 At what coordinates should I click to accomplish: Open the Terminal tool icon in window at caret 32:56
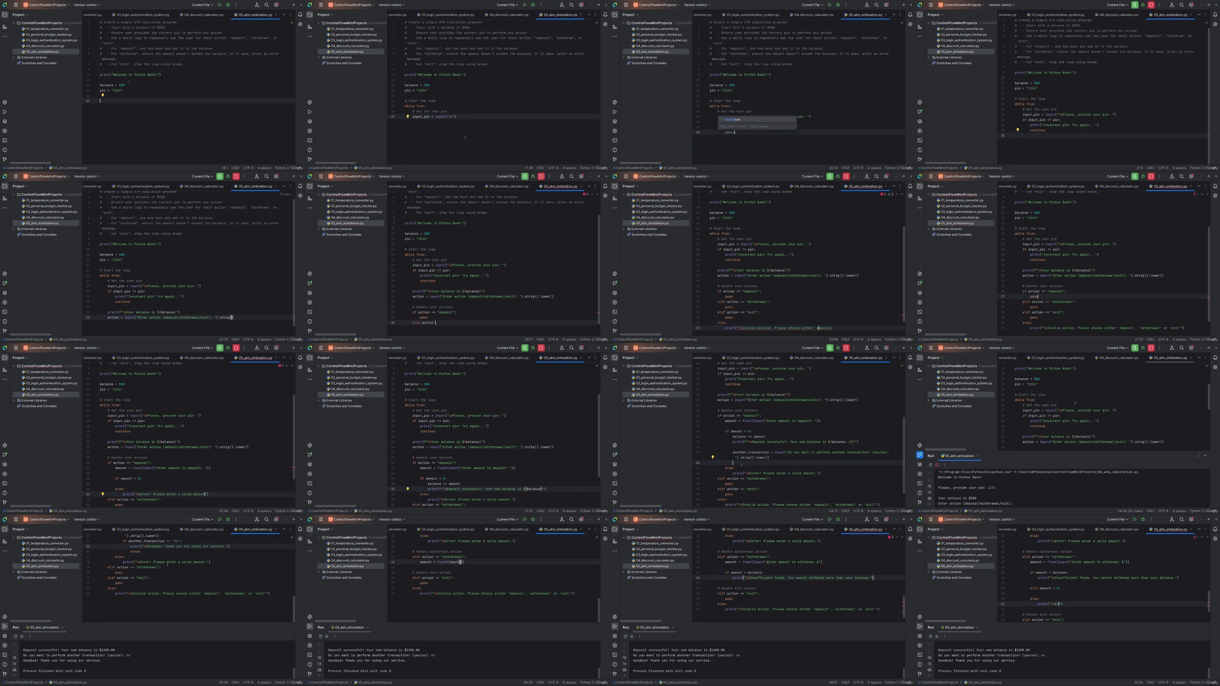pyautogui.click(x=5, y=483)
